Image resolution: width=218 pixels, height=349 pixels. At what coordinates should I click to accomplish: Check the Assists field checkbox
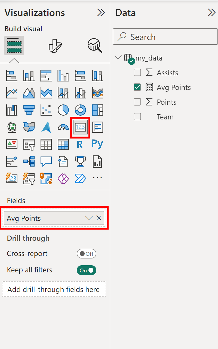pyautogui.click(x=137, y=73)
